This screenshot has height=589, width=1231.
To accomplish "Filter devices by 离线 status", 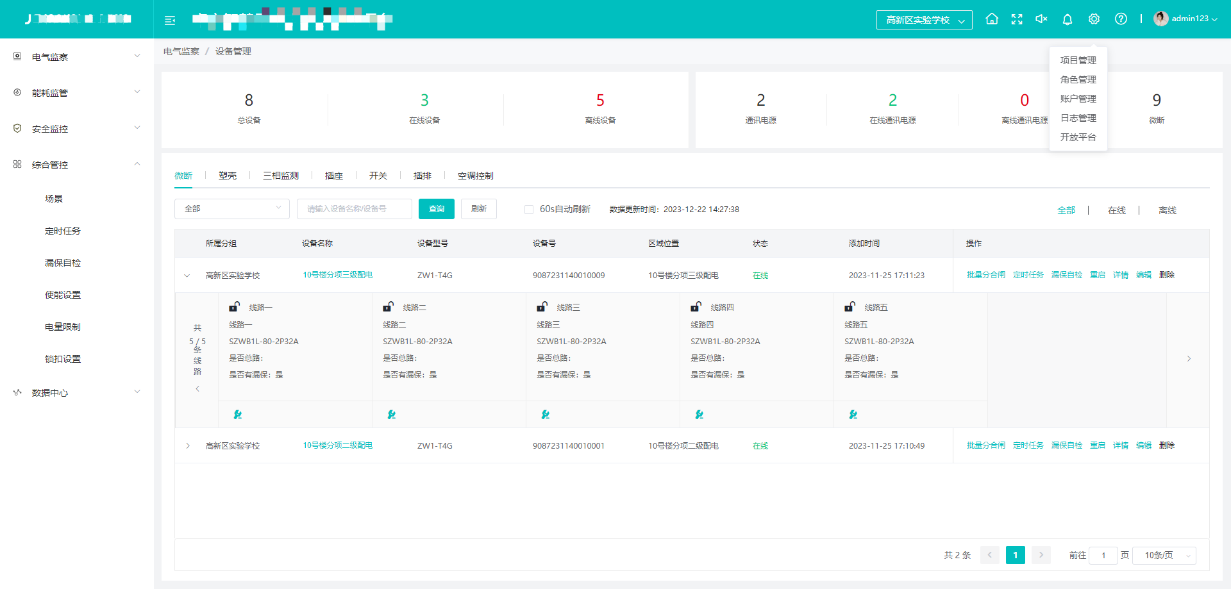I will tap(1168, 210).
